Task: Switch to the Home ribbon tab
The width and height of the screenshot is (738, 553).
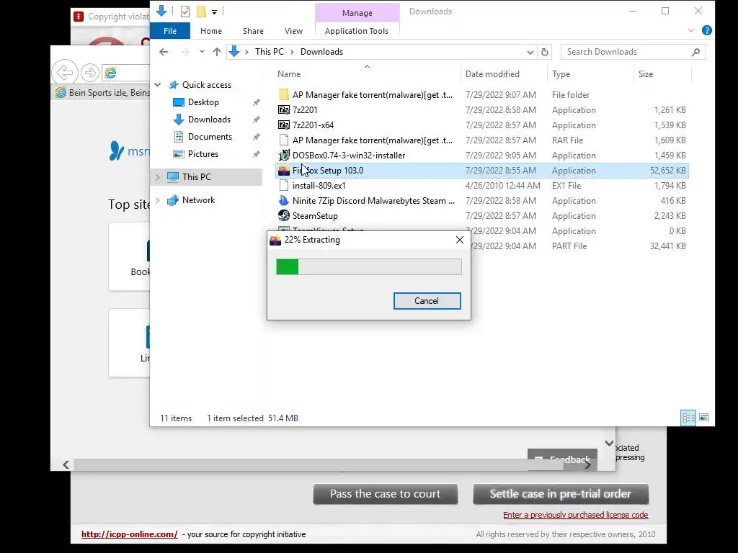Action: point(211,31)
